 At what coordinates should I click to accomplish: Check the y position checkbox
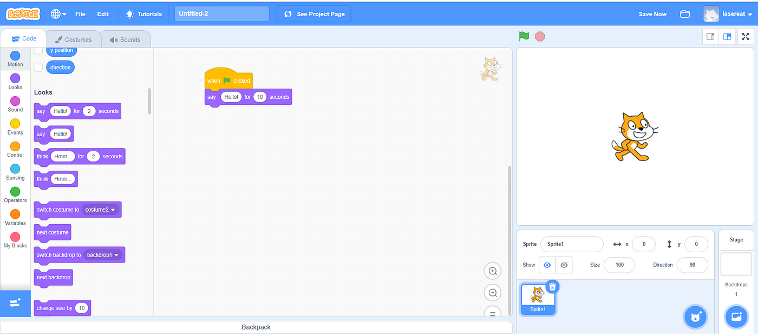pyautogui.click(x=38, y=50)
